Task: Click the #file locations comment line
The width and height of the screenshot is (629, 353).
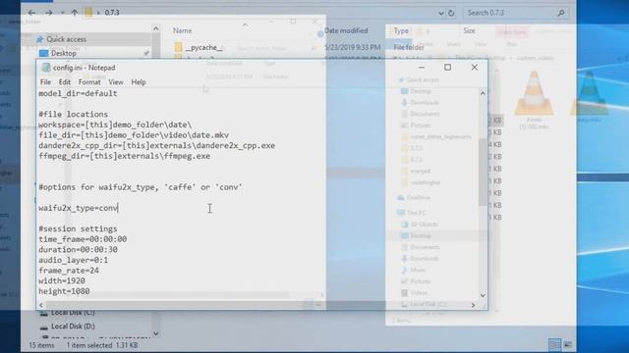Action: (73, 114)
